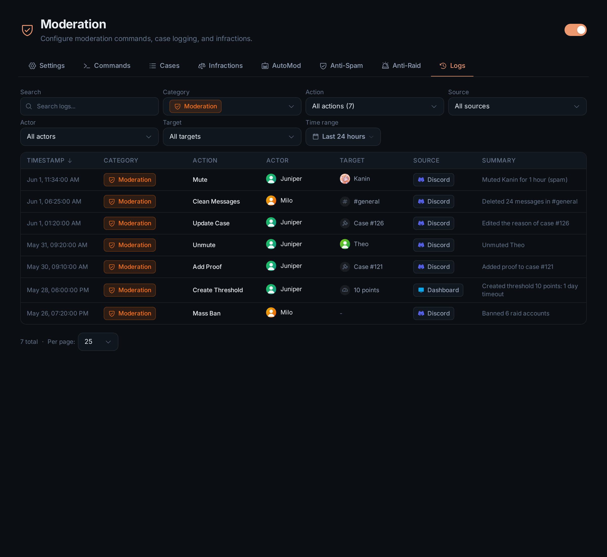Click the Moderation badge in Create Threshold row

[x=130, y=290]
